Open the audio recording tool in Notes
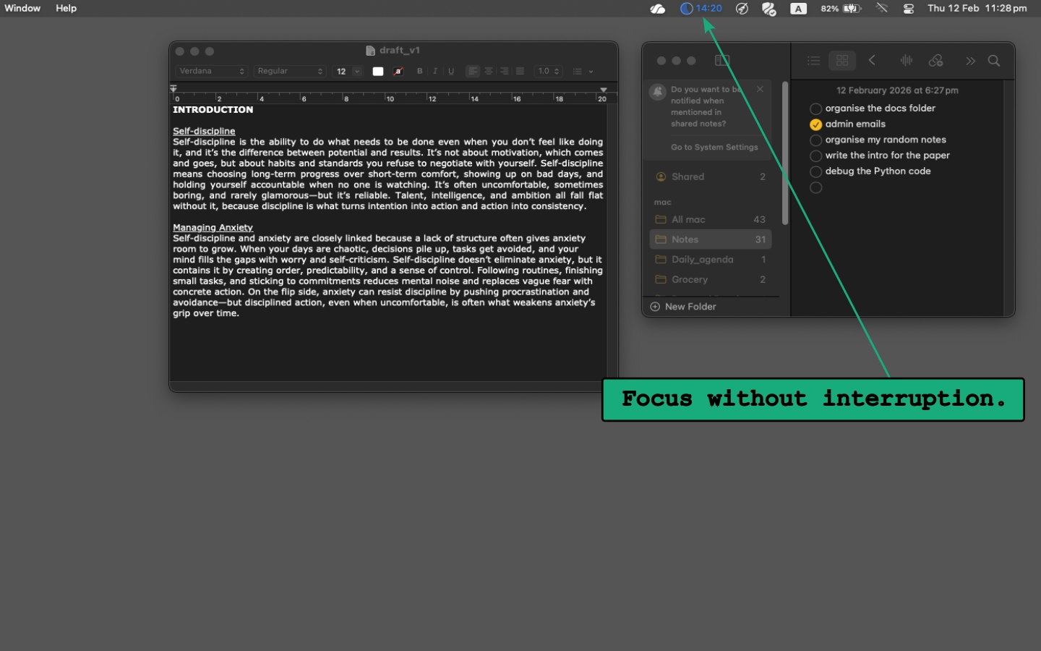The height and width of the screenshot is (651, 1041). click(906, 60)
